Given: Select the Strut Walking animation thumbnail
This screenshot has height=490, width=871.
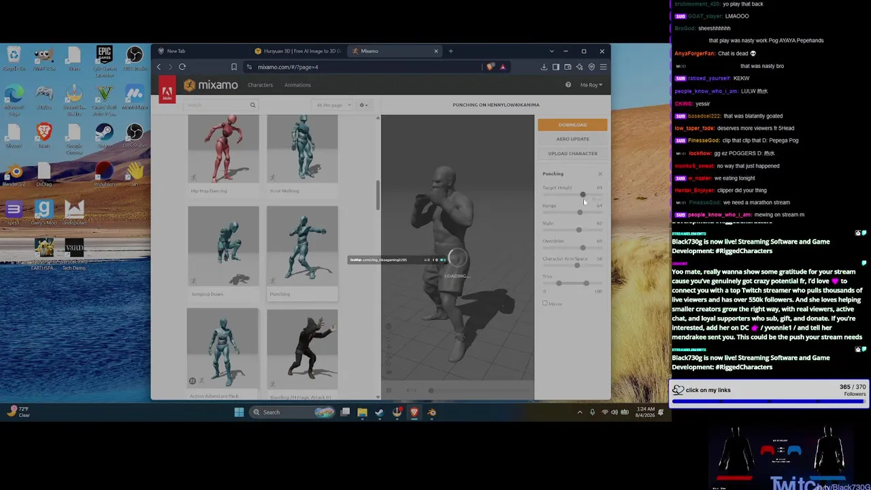Looking at the screenshot, I should coord(302,149).
